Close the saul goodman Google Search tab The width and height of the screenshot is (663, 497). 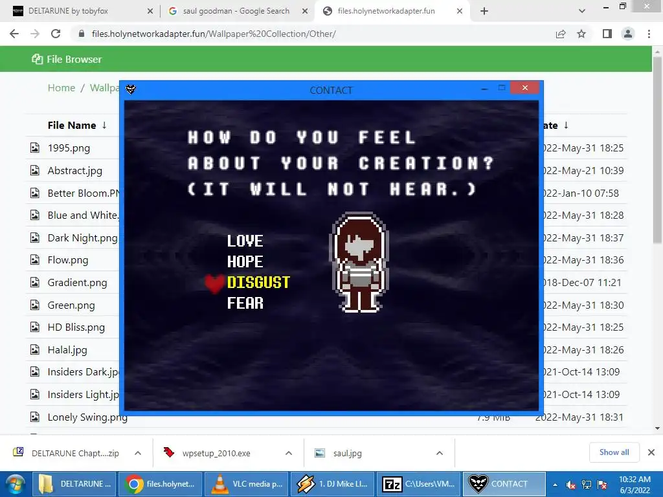(x=305, y=12)
